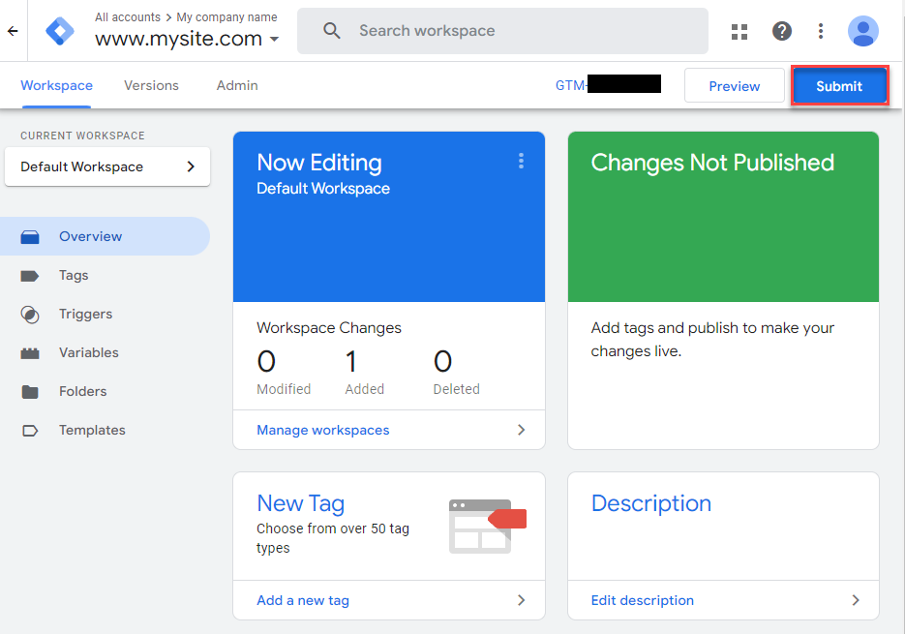Click the Google Tag Manager logo
The width and height of the screenshot is (905, 634).
click(60, 31)
